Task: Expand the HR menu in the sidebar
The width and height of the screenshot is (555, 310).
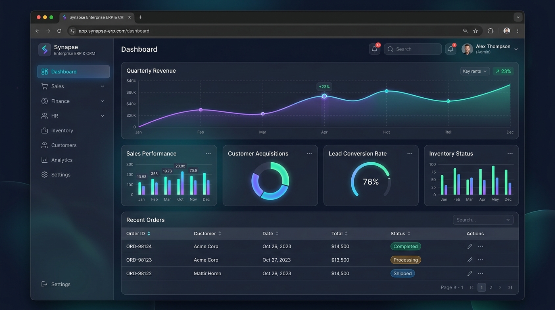Action: point(102,116)
